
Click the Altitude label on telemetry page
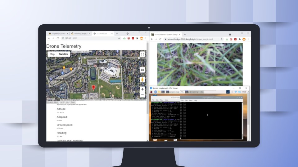point(61,109)
